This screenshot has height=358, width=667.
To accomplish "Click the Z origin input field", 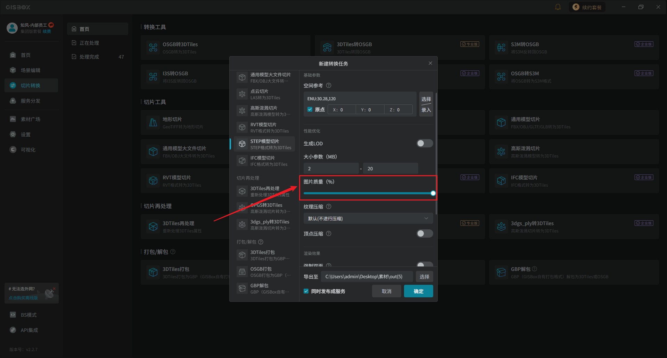I will coord(399,110).
